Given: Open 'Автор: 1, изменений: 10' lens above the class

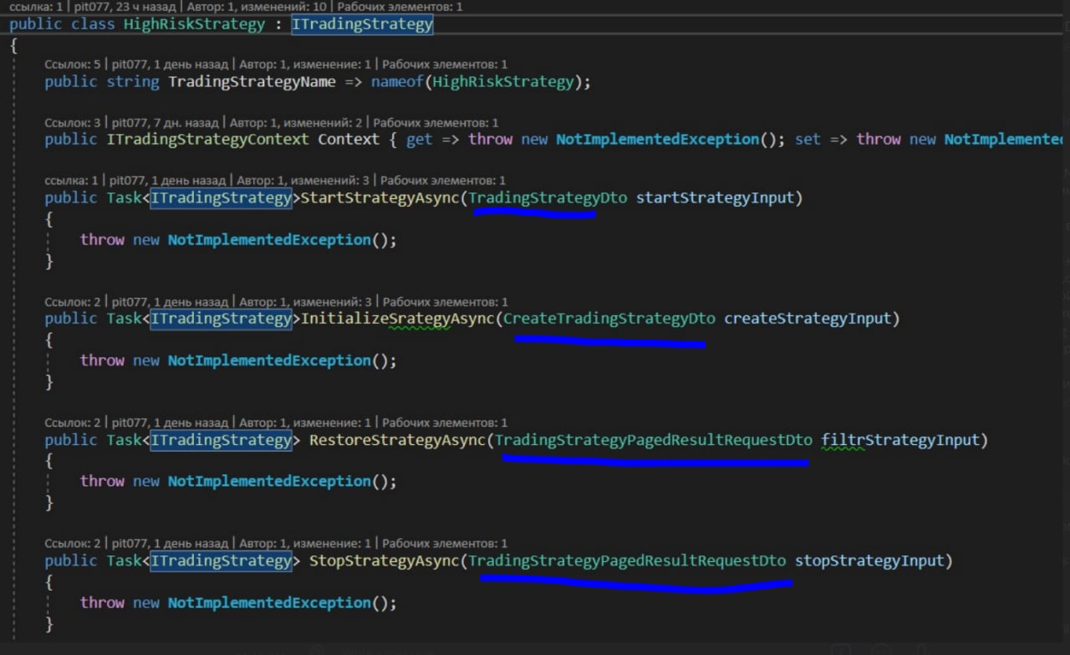Looking at the screenshot, I should [256, 7].
